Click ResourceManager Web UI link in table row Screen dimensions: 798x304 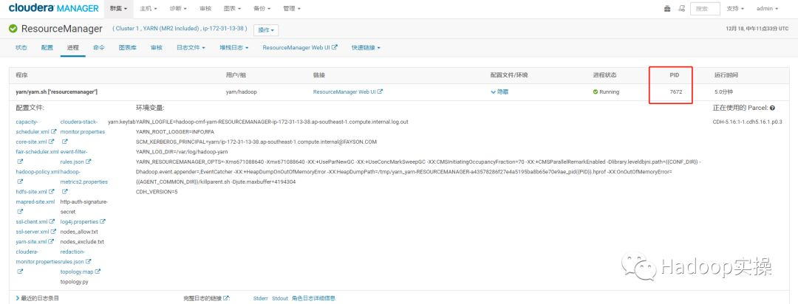click(x=347, y=92)
